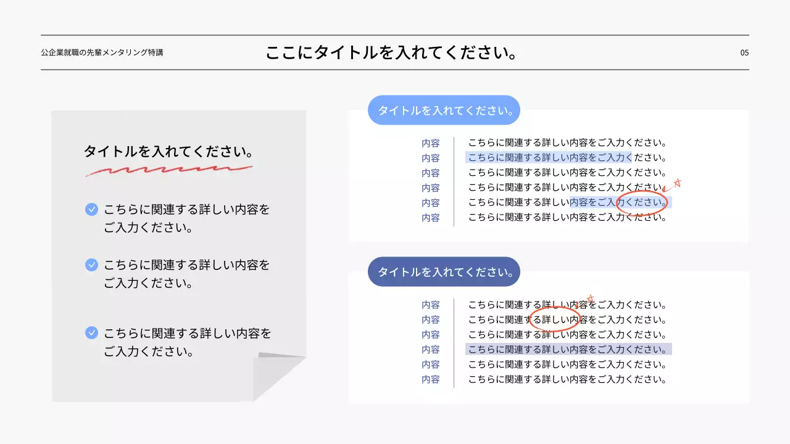The width and height of the screenshot is (790, 444).
Task: Click the light blue タイトルを入れてください pill button
Action: tap(443, 110)
